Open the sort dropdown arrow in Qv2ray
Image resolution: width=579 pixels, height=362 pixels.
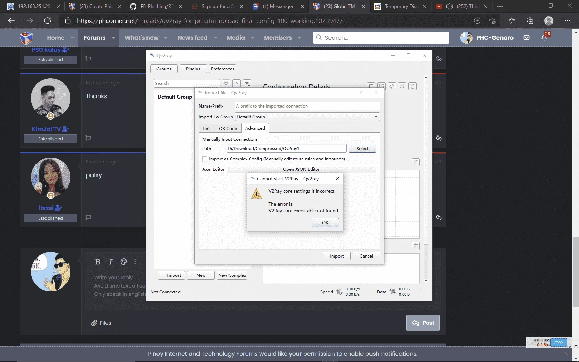click(247, 83)
